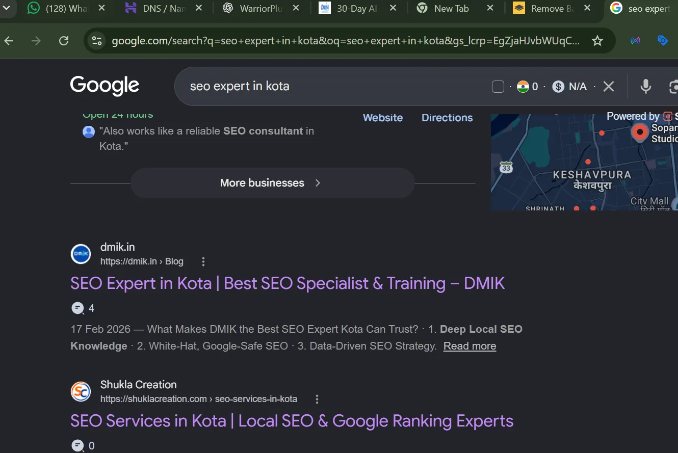Switch to the WhatsApp tab

[65, 9]
